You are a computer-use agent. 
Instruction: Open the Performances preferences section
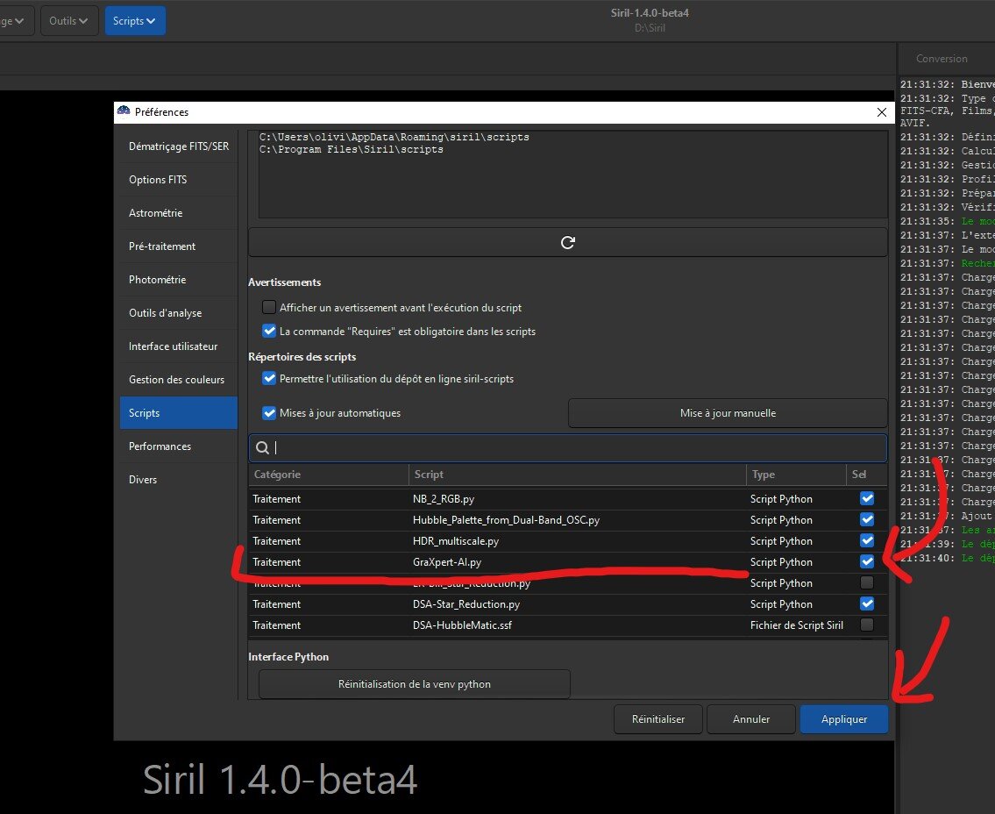coord(179,446)
